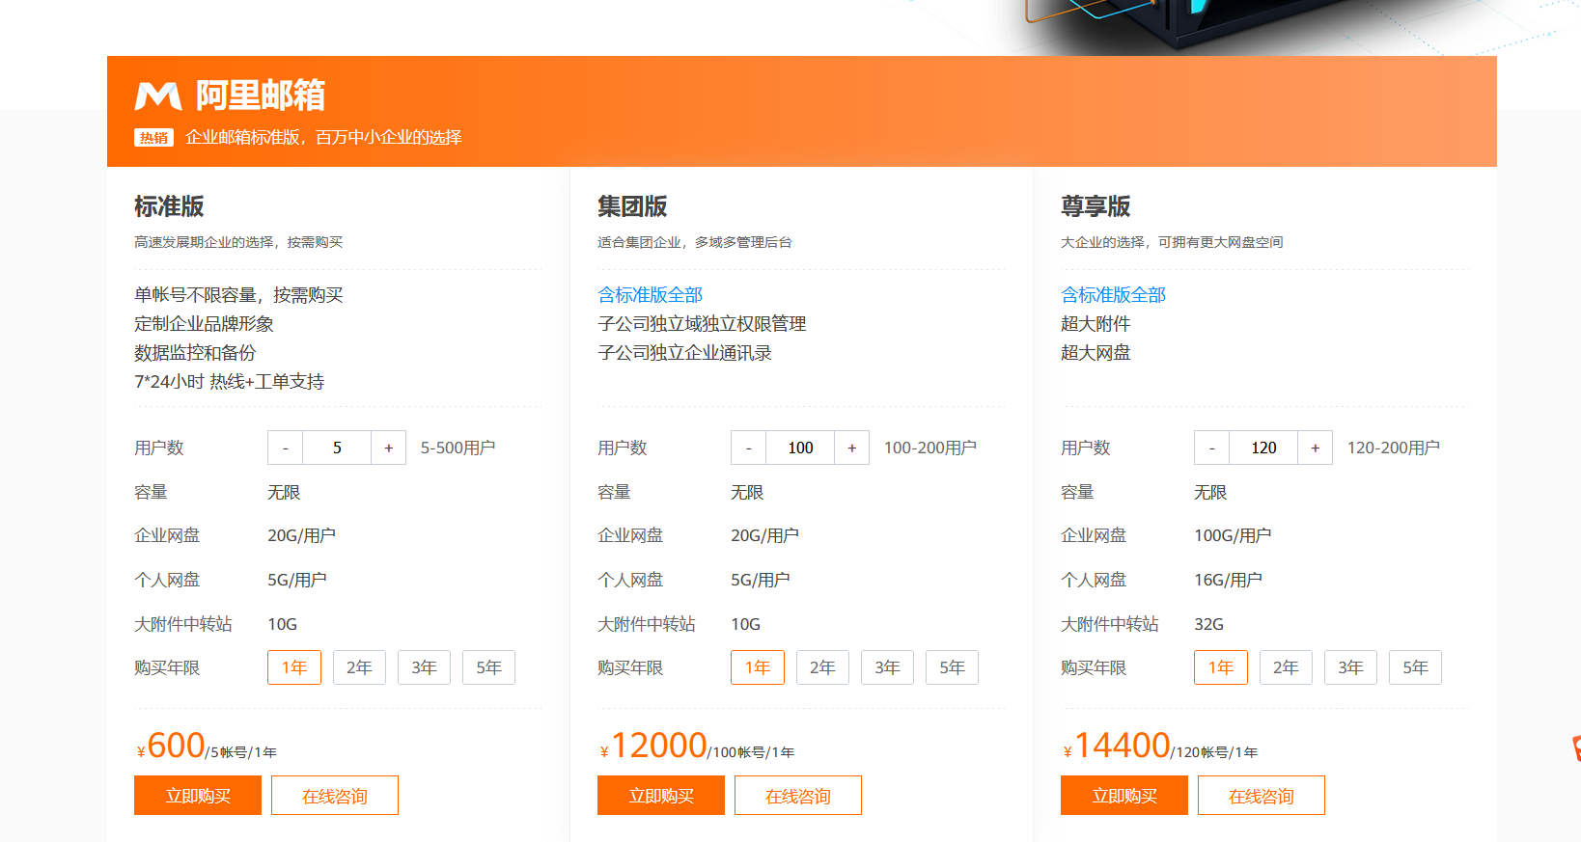Image resolution: width=1581 pixels, height=842 pixels.
Task: Select 3年 purchase term for 尊享版
Action: coord(1350,667)
